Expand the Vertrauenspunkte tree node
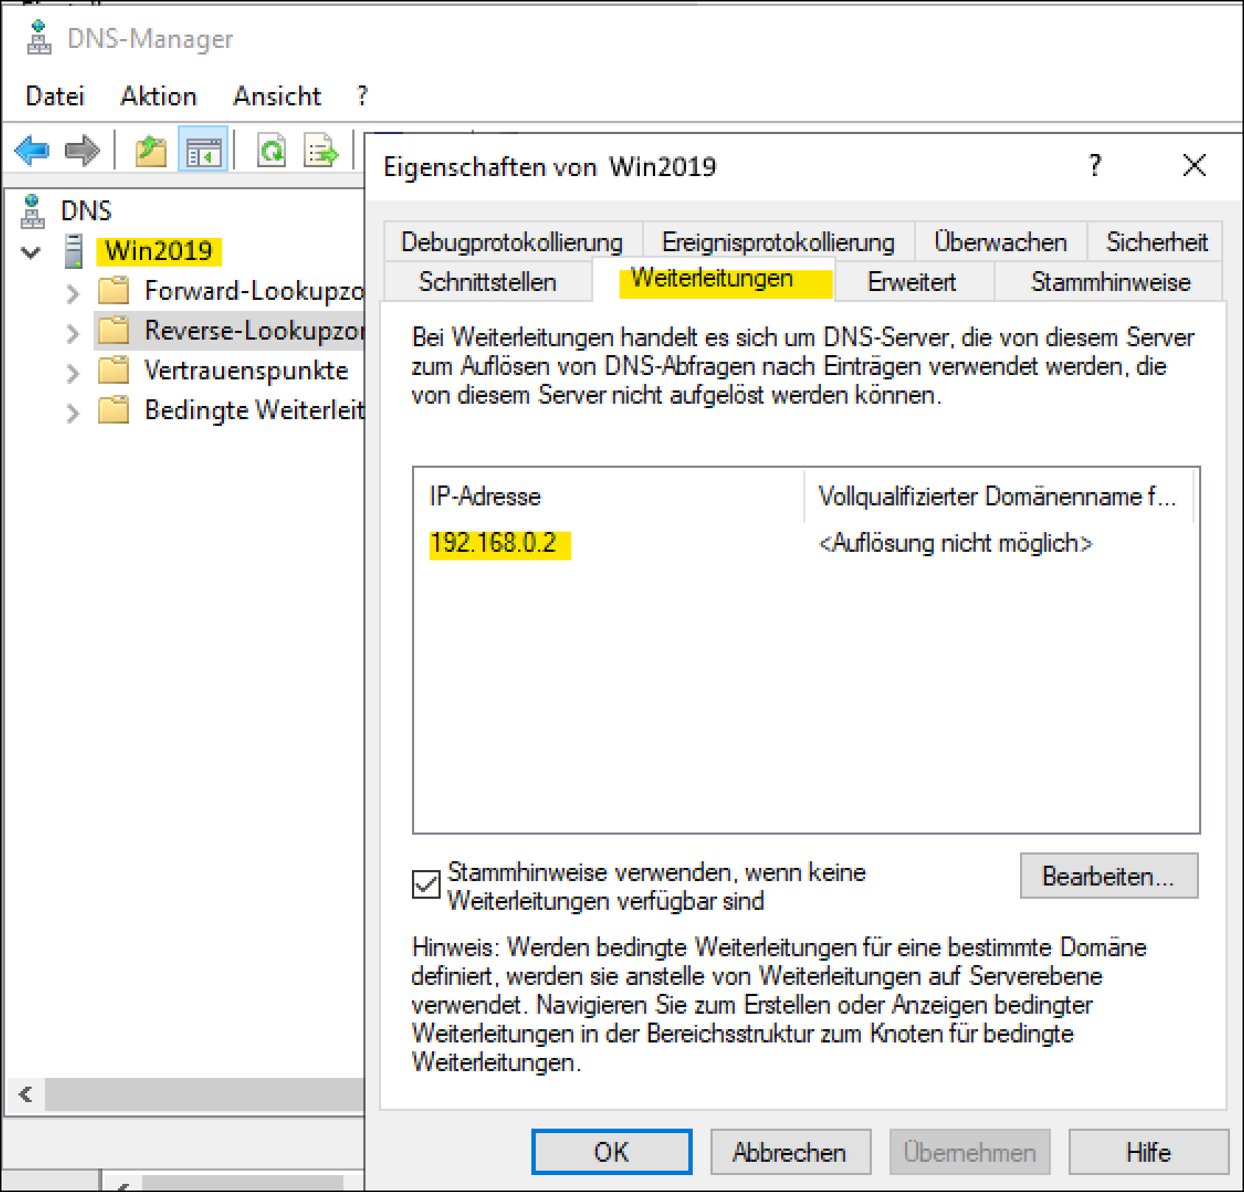 72,372
